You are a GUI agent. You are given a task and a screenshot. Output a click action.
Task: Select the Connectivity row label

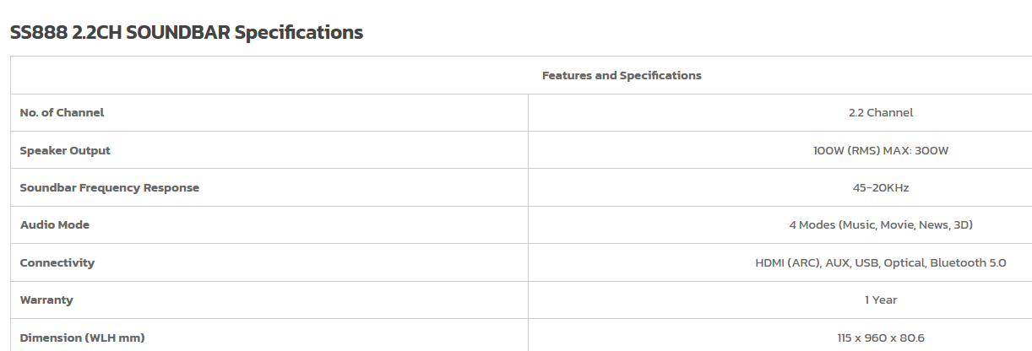tap(57, 263)
